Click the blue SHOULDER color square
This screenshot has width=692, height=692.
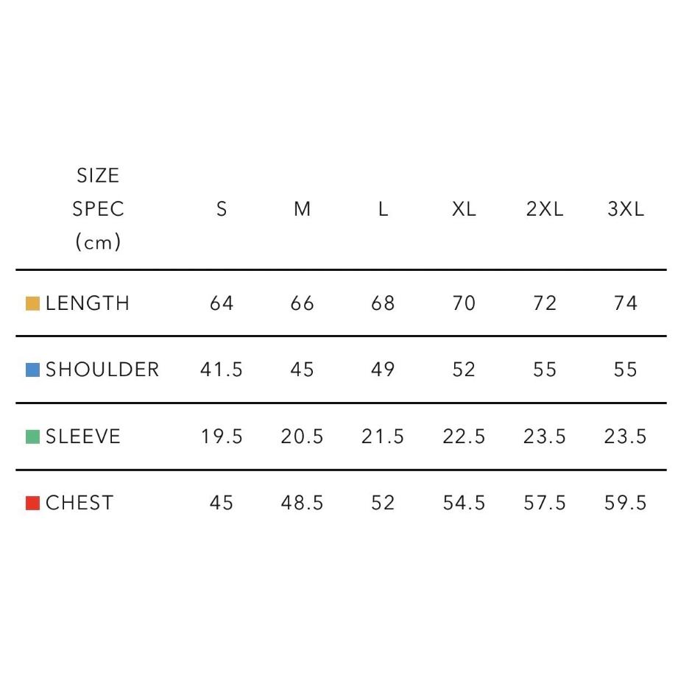click(32, 370)
